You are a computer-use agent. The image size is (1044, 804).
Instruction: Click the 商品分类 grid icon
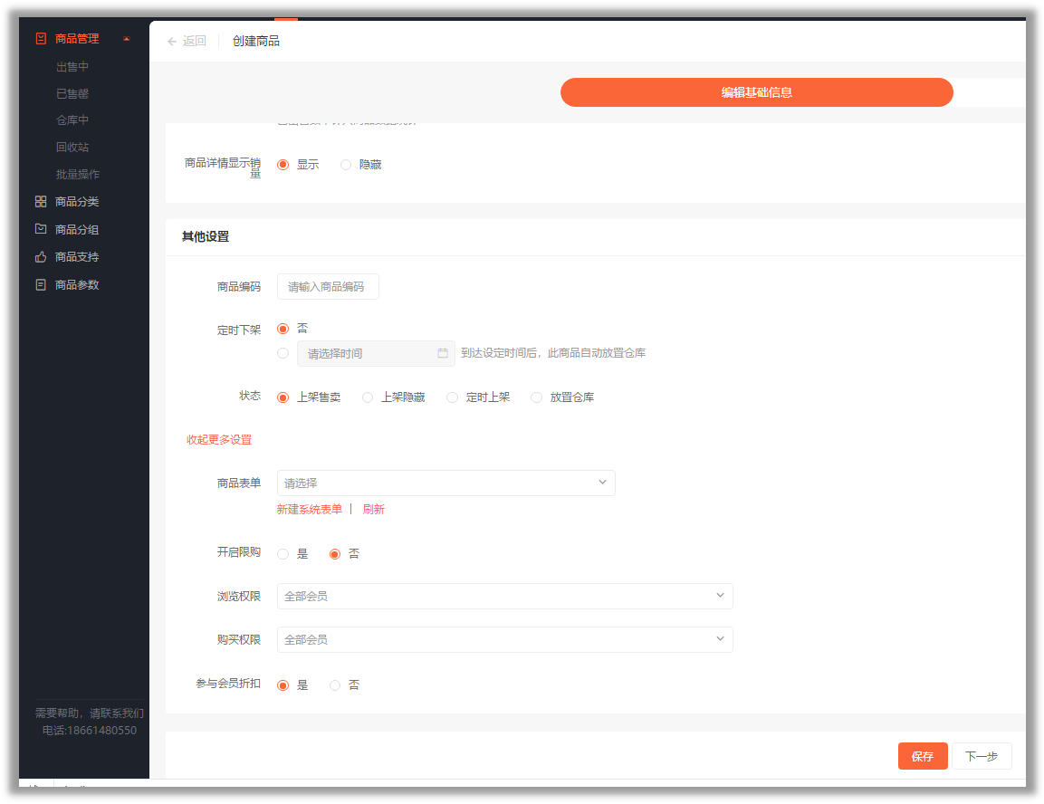coord(41,202)
